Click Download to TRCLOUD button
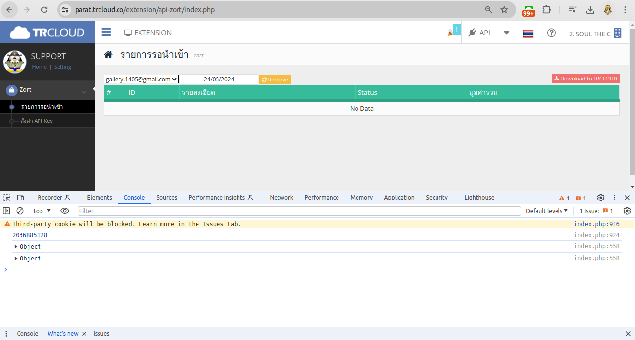635x340 pixels. pyautogui.click(x=586, y=79)
